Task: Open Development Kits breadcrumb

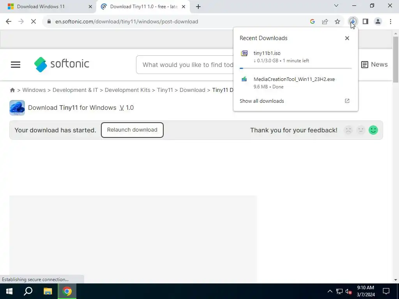Action: click(x=127, y=90)
